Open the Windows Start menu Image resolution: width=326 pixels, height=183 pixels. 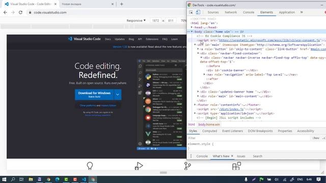point(4,179)
